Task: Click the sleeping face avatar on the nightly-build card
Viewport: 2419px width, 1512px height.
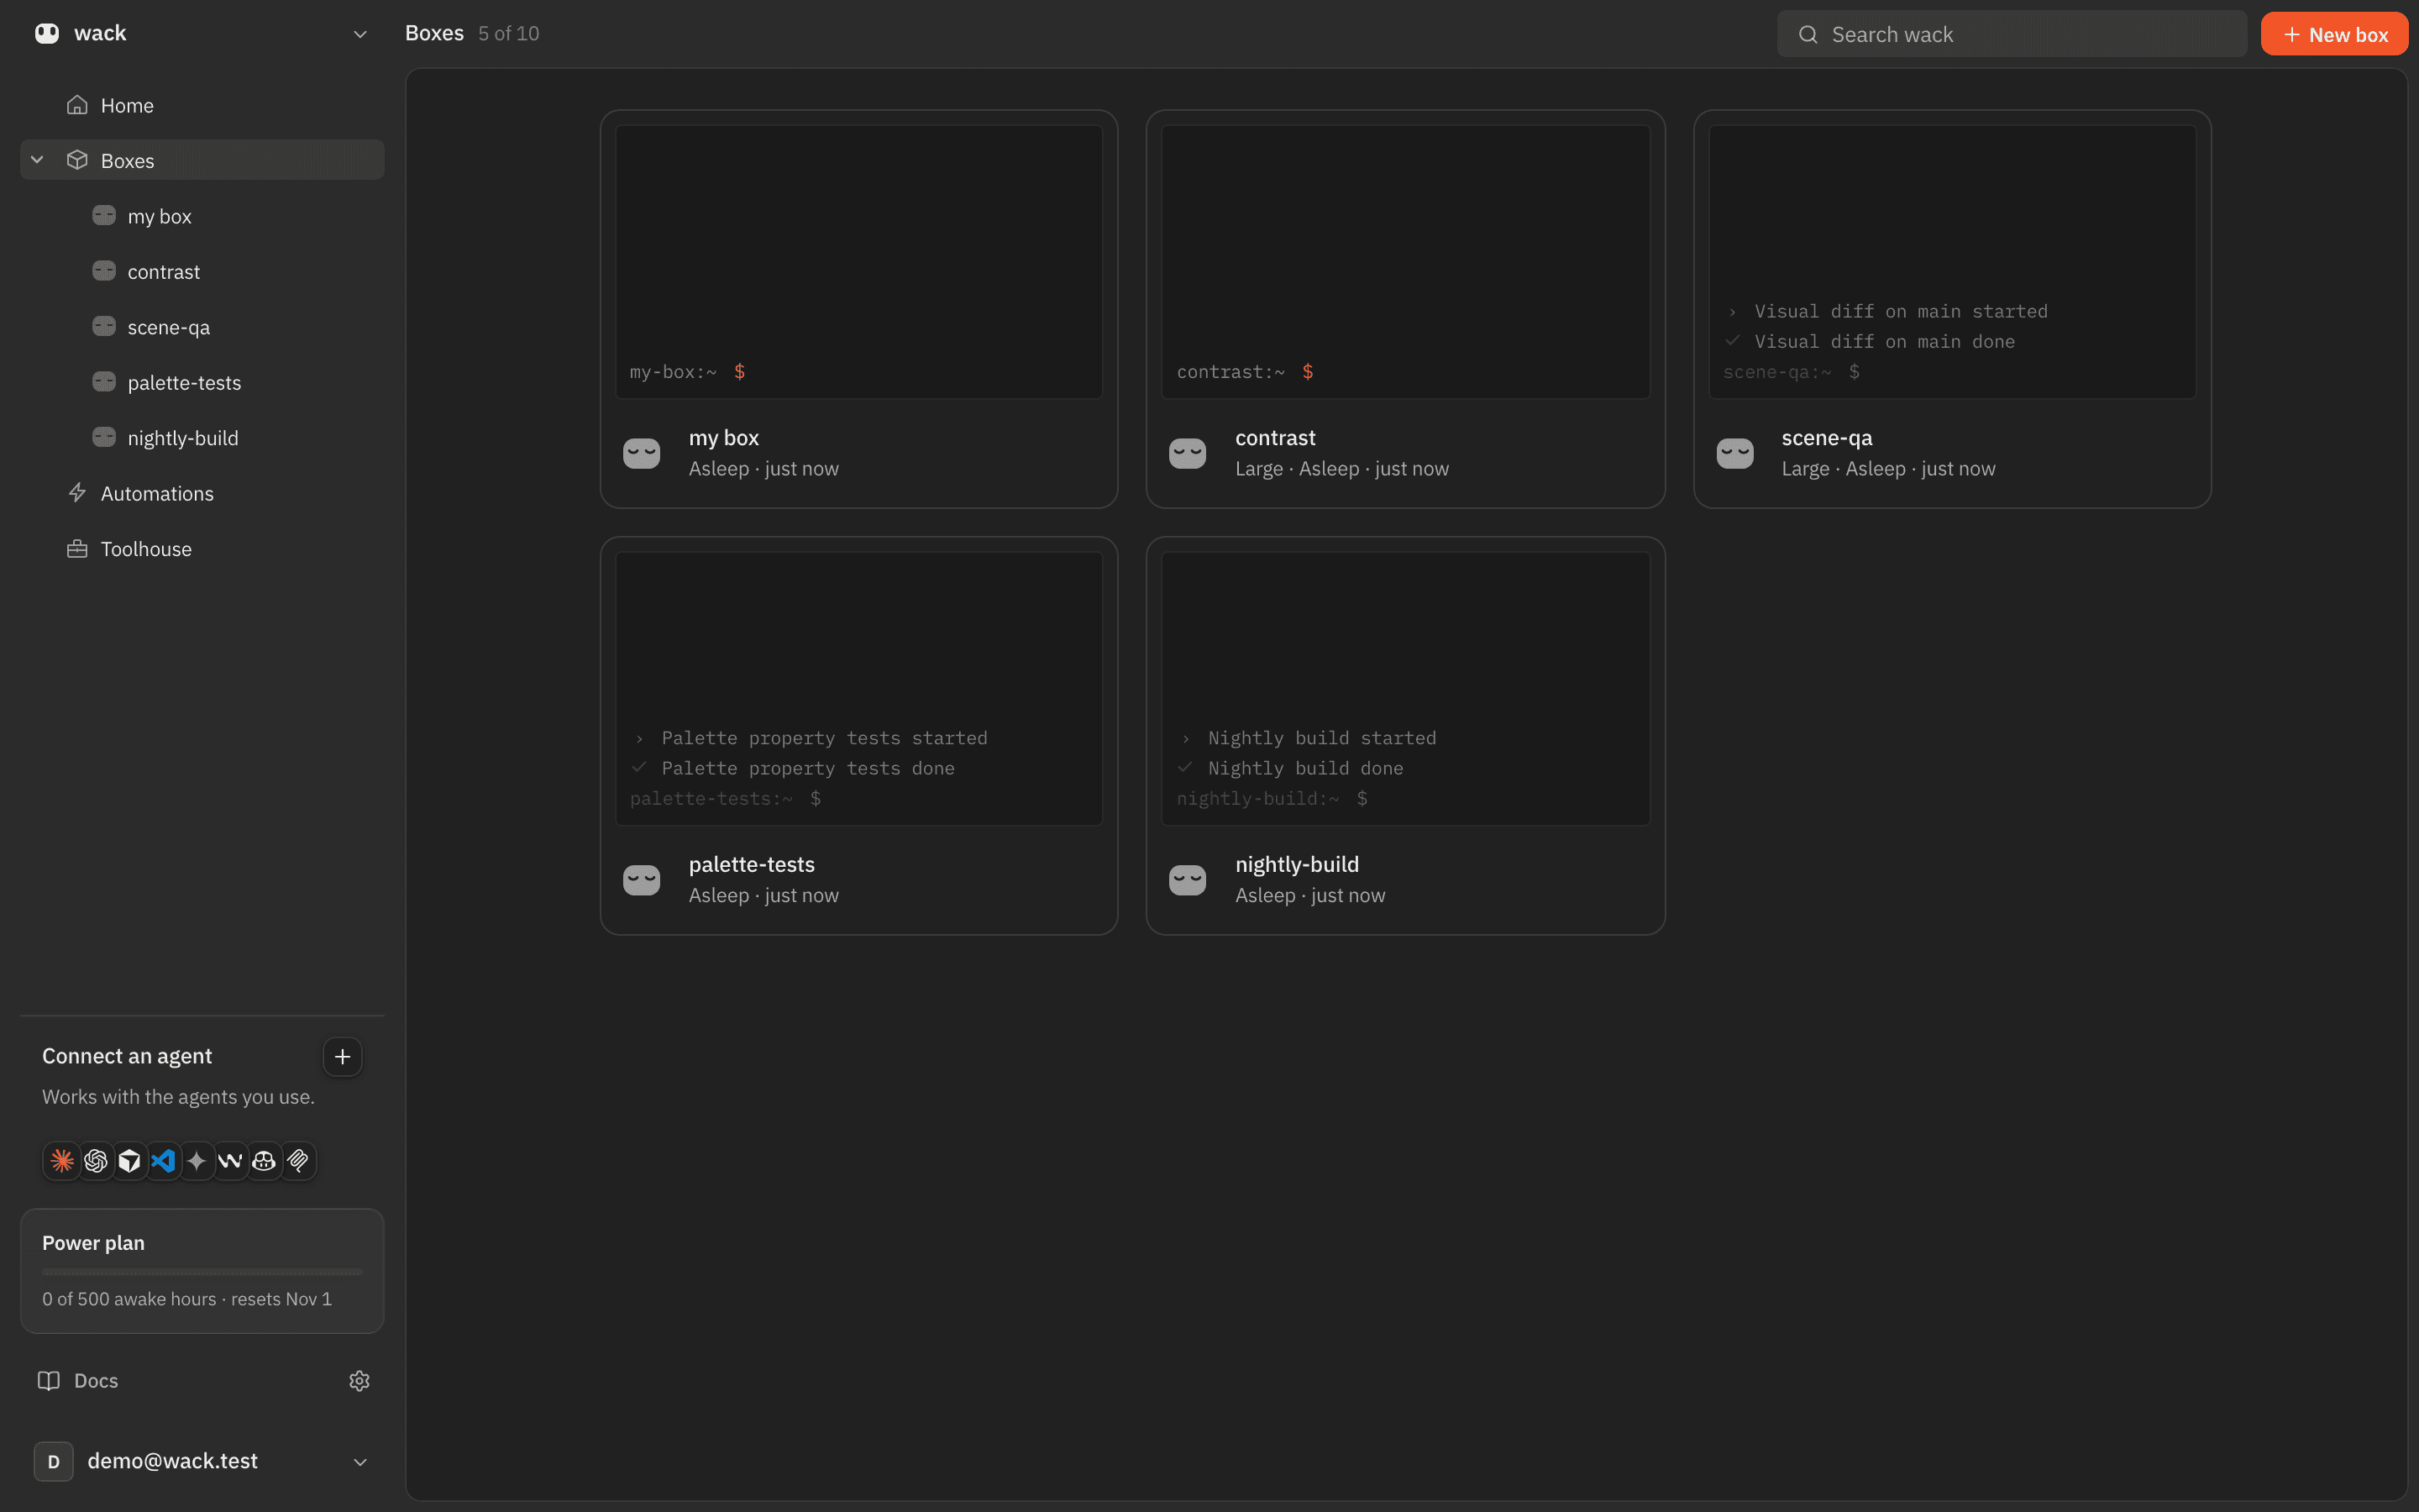Action: pyautogui.click(x=1188, y=880)
